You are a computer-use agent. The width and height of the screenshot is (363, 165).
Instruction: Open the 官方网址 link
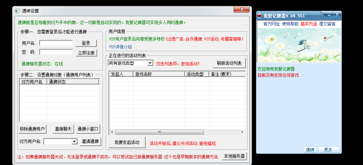point(271,24)
